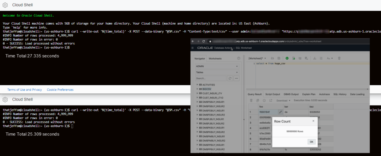Close the Row Count dialog with X
This screenshot has width=381, height=156.
click(314, 121)
